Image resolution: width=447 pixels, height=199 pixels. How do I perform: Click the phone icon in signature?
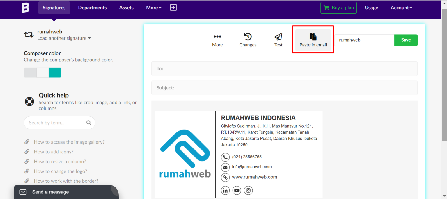click(225, 157)
